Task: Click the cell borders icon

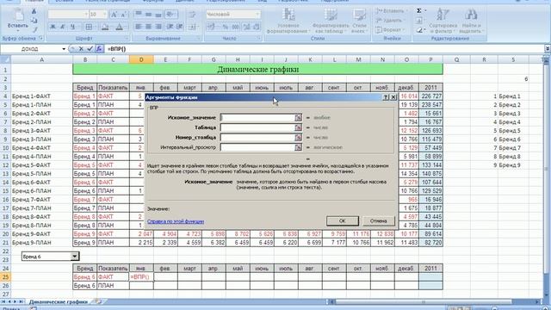Action: click(x=89, y=27)
